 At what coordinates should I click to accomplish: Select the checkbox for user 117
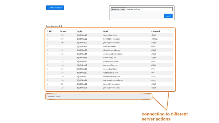click(x=48, y=69)
